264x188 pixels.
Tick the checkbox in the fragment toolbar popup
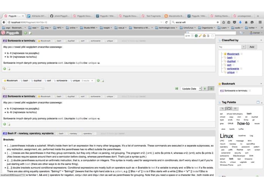[x=212, y=36]
